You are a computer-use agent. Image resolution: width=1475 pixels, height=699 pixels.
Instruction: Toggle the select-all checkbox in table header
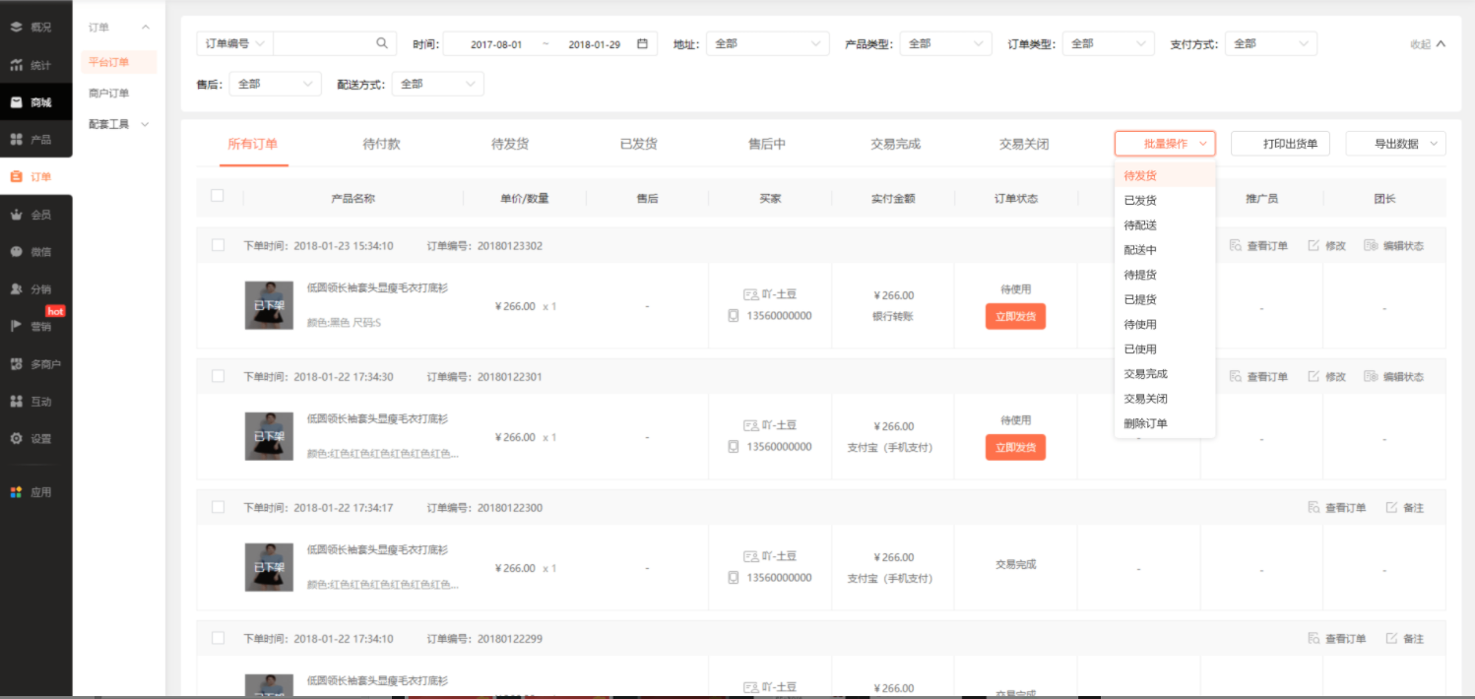tap(218, 196)
